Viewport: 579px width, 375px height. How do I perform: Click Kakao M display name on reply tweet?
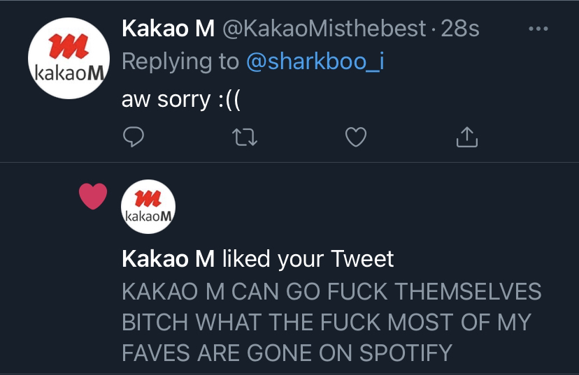(168, 28)
